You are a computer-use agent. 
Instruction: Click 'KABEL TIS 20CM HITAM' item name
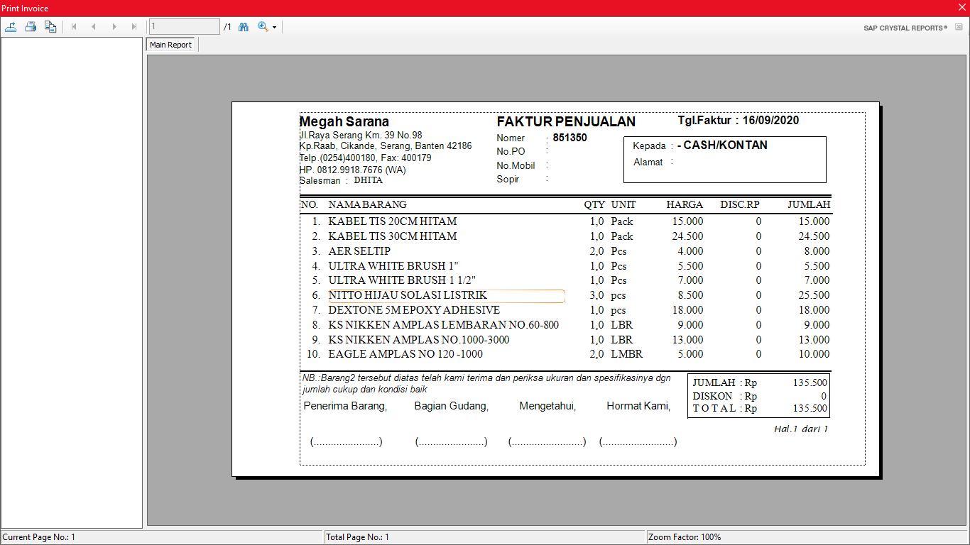click(393, 221)
